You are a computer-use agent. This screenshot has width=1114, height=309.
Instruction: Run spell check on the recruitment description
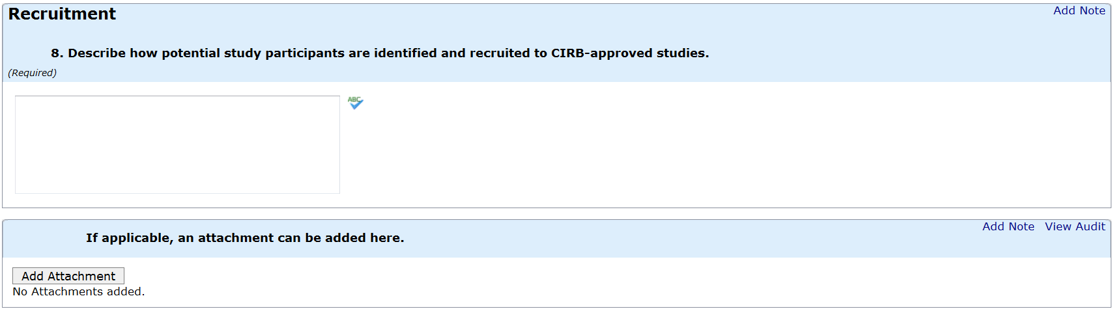[355, 103]
